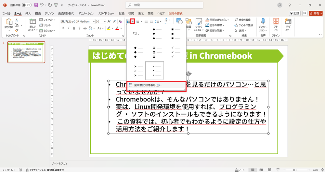This screenshot has width=325, height=172.
Task: Toggle text shadow S button
Action: click(x=79, y=28)
